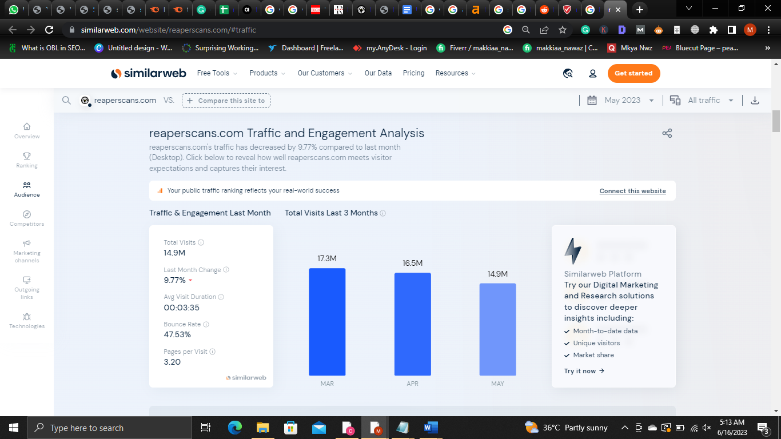The width and height of the screenshot is (781, 439).
Task: Open the Overview sidebar section
Action: coord(27,131)
